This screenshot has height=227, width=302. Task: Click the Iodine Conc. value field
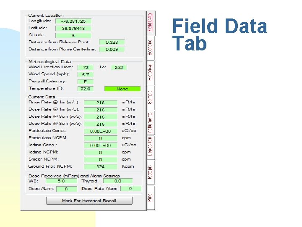pos(101,145)
